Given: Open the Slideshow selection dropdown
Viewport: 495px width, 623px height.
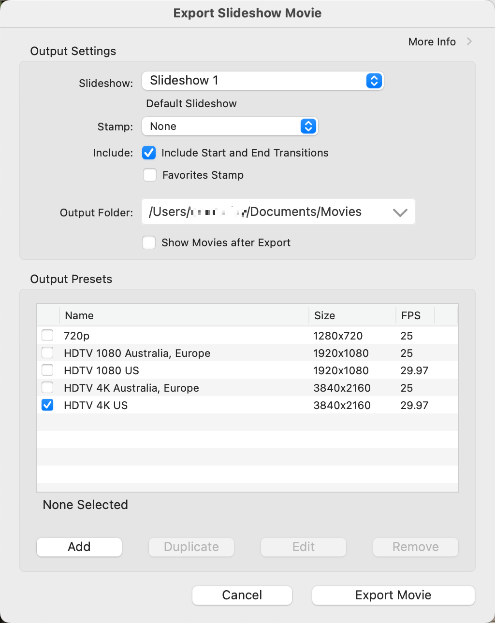Looking at the screenshot, I should (x=374, y=81).
